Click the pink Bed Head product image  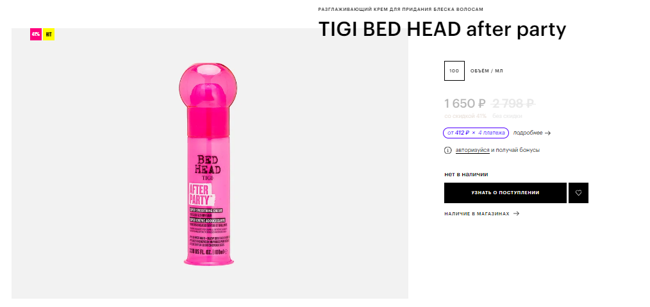click(208, 163)
